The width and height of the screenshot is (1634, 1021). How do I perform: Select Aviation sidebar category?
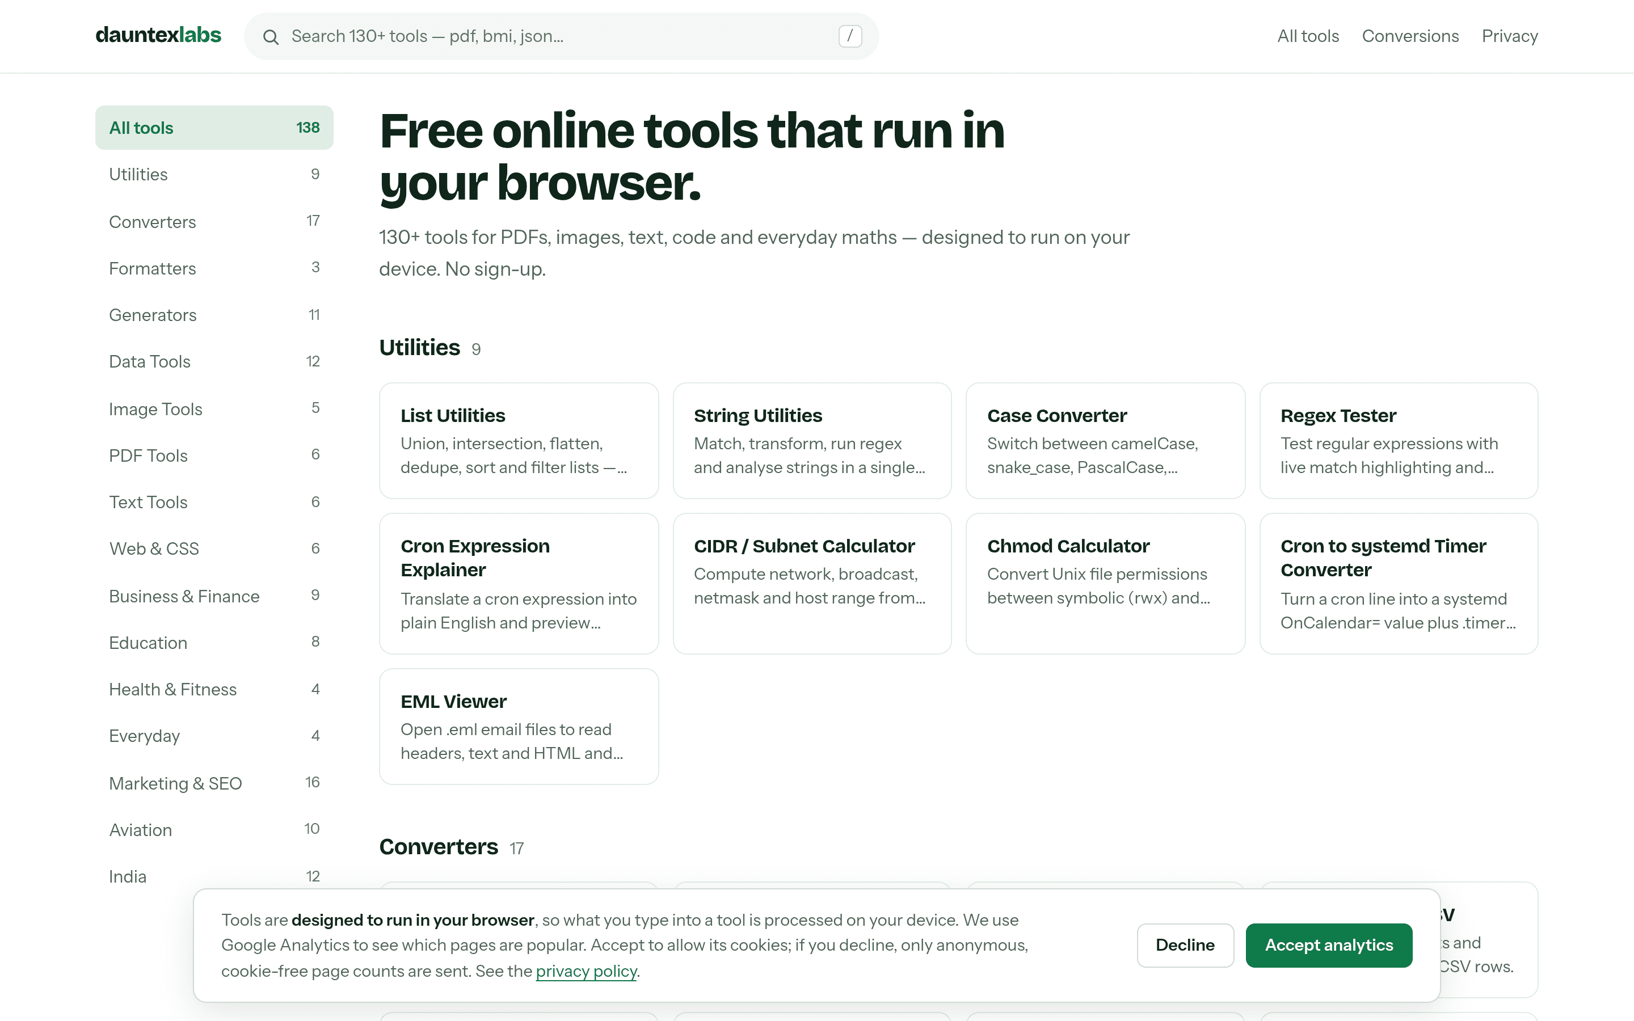[214, 829]
